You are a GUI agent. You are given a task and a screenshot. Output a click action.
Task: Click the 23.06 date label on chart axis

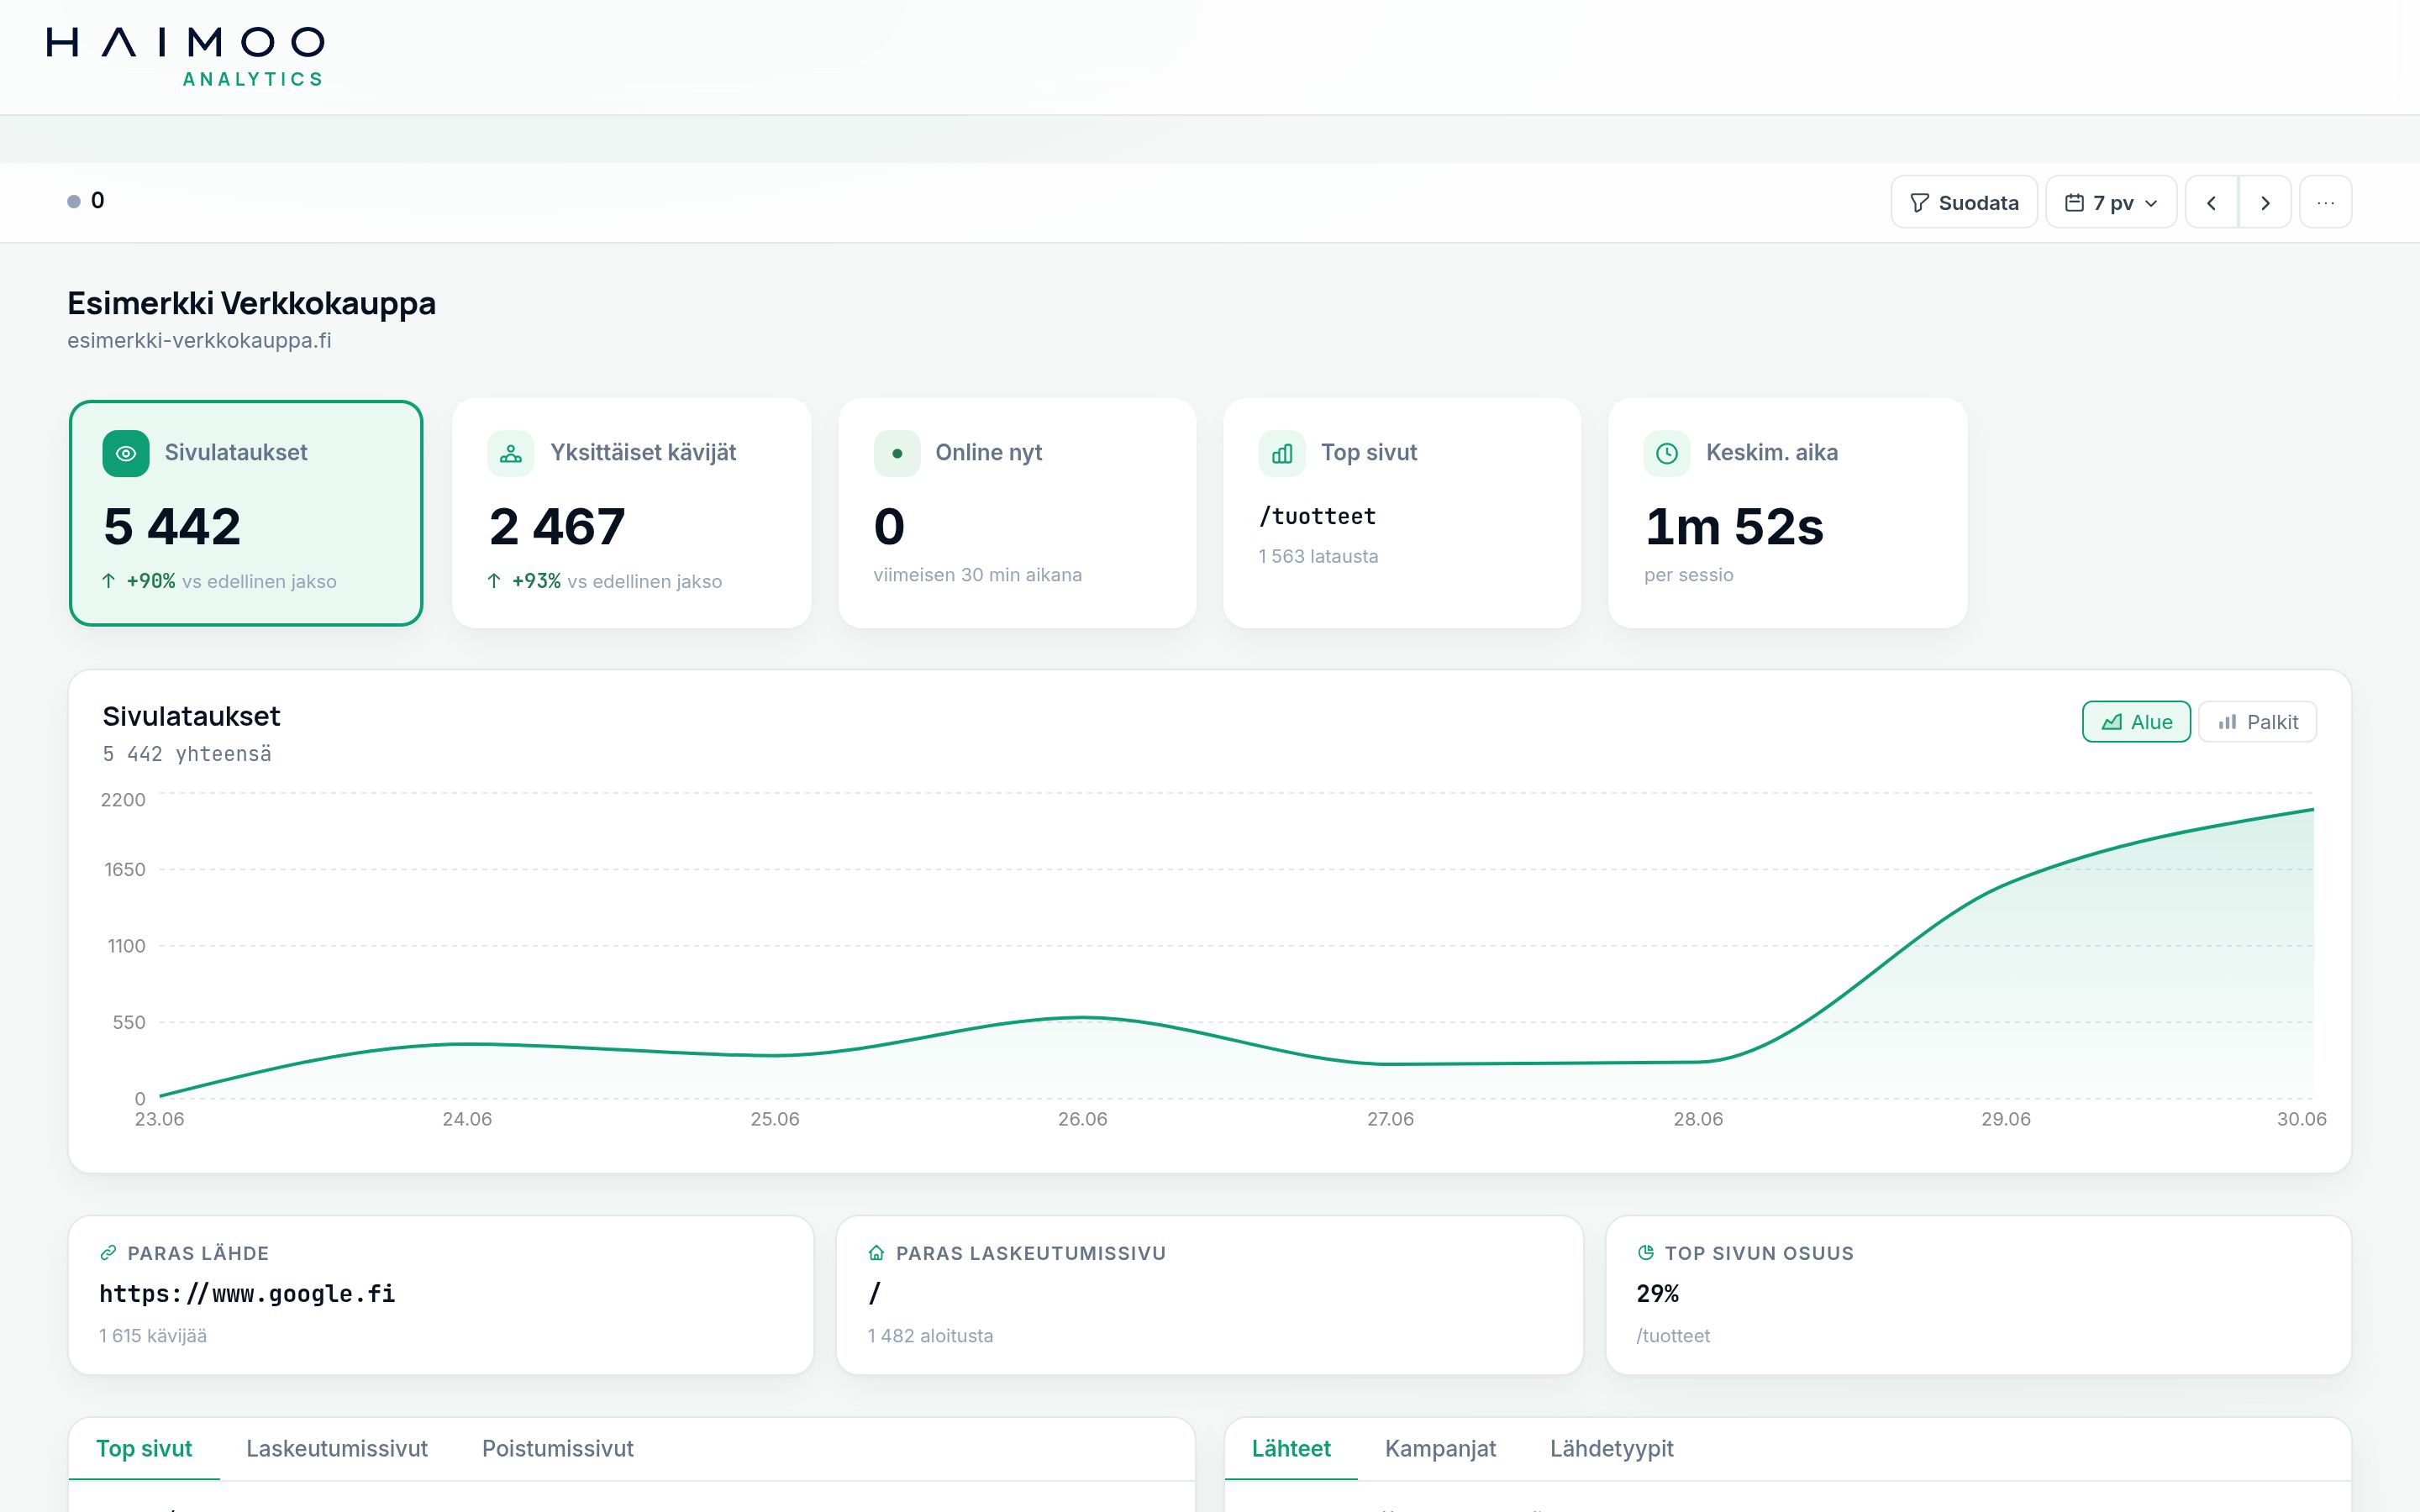click(x=159, y=1119)
